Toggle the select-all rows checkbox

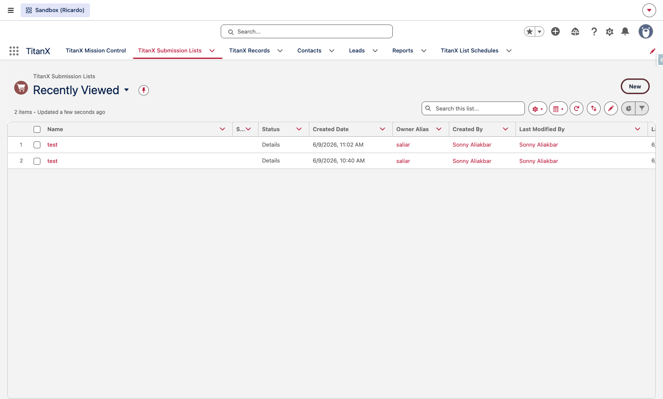click(x=37, y=129)
